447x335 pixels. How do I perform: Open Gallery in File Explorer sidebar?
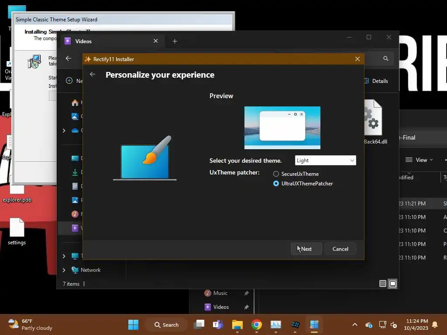[75, 116]
